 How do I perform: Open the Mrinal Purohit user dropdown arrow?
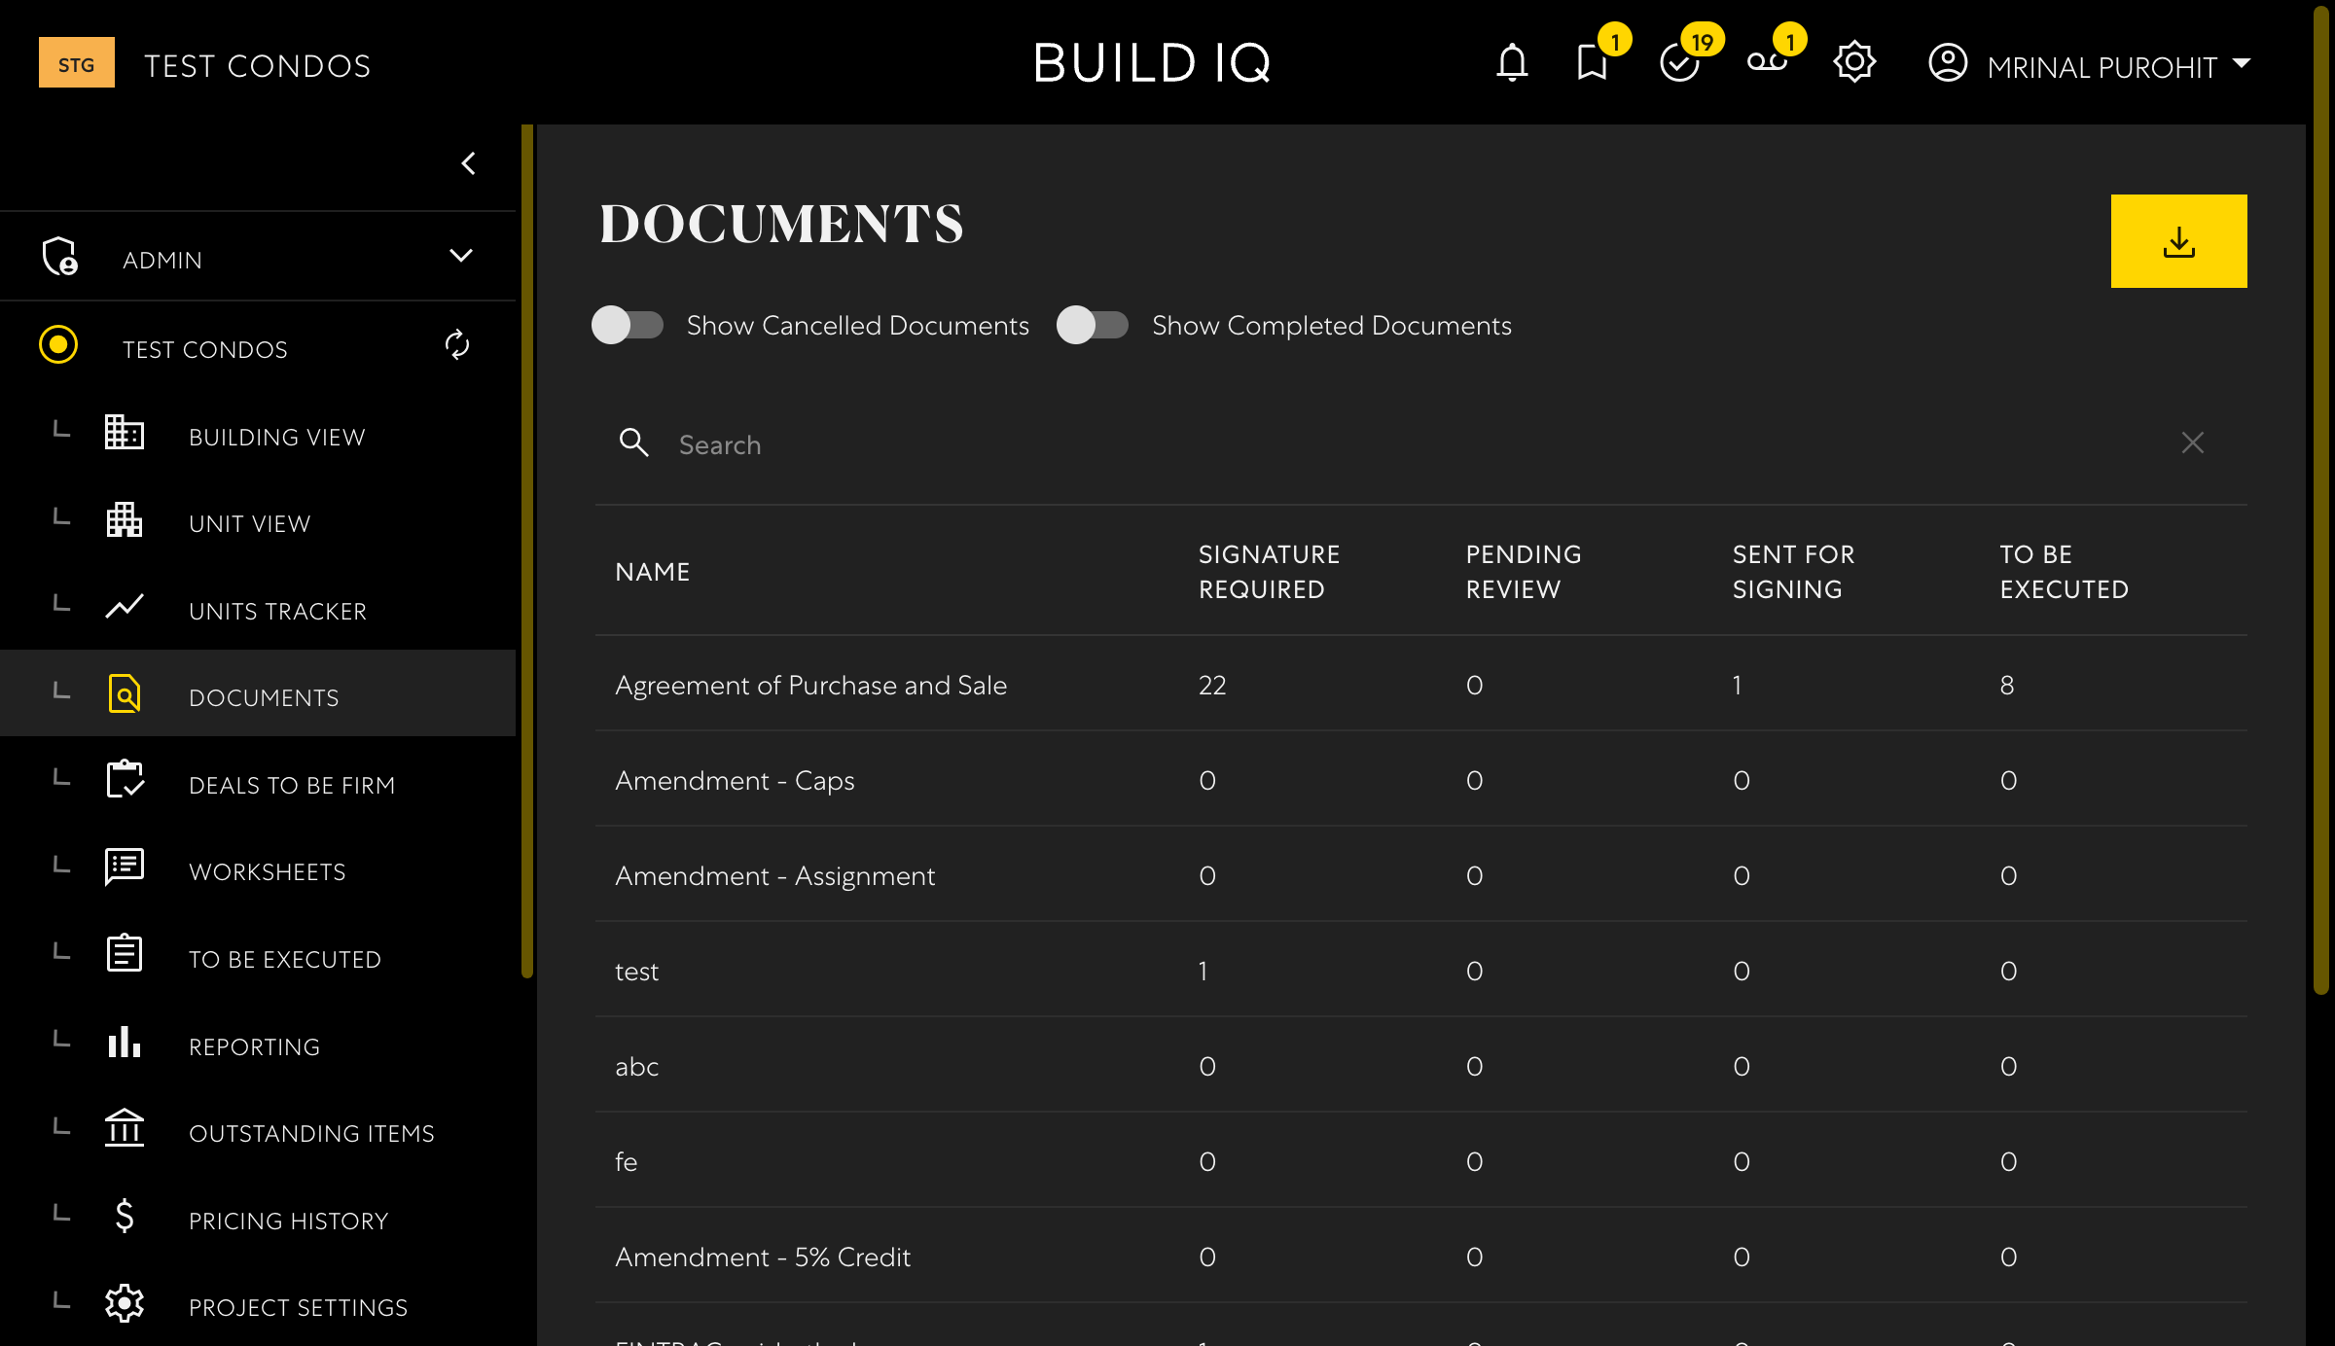tap(2242, 63)
